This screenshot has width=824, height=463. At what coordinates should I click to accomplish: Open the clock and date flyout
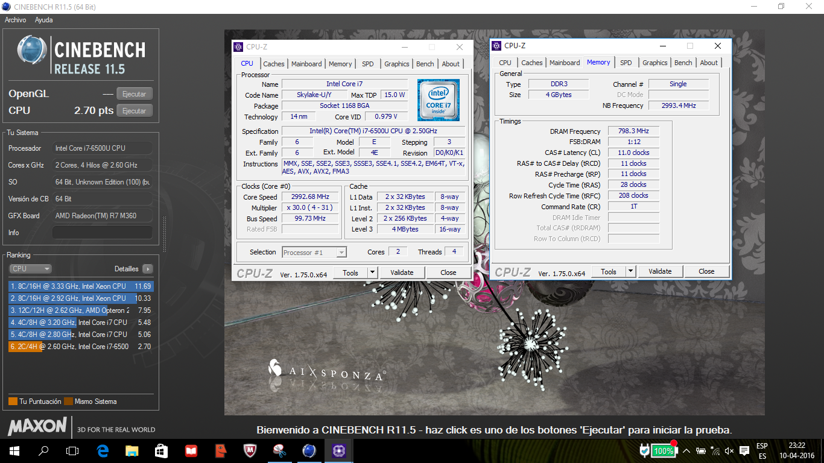[x=796, y=450]
